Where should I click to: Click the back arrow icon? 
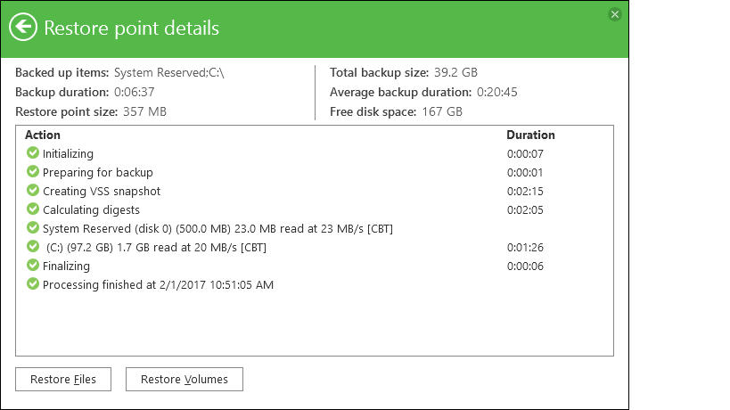coord(23,27)
